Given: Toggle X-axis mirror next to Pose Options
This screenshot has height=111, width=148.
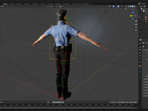Looking at the screenshot, I should 126,9.
